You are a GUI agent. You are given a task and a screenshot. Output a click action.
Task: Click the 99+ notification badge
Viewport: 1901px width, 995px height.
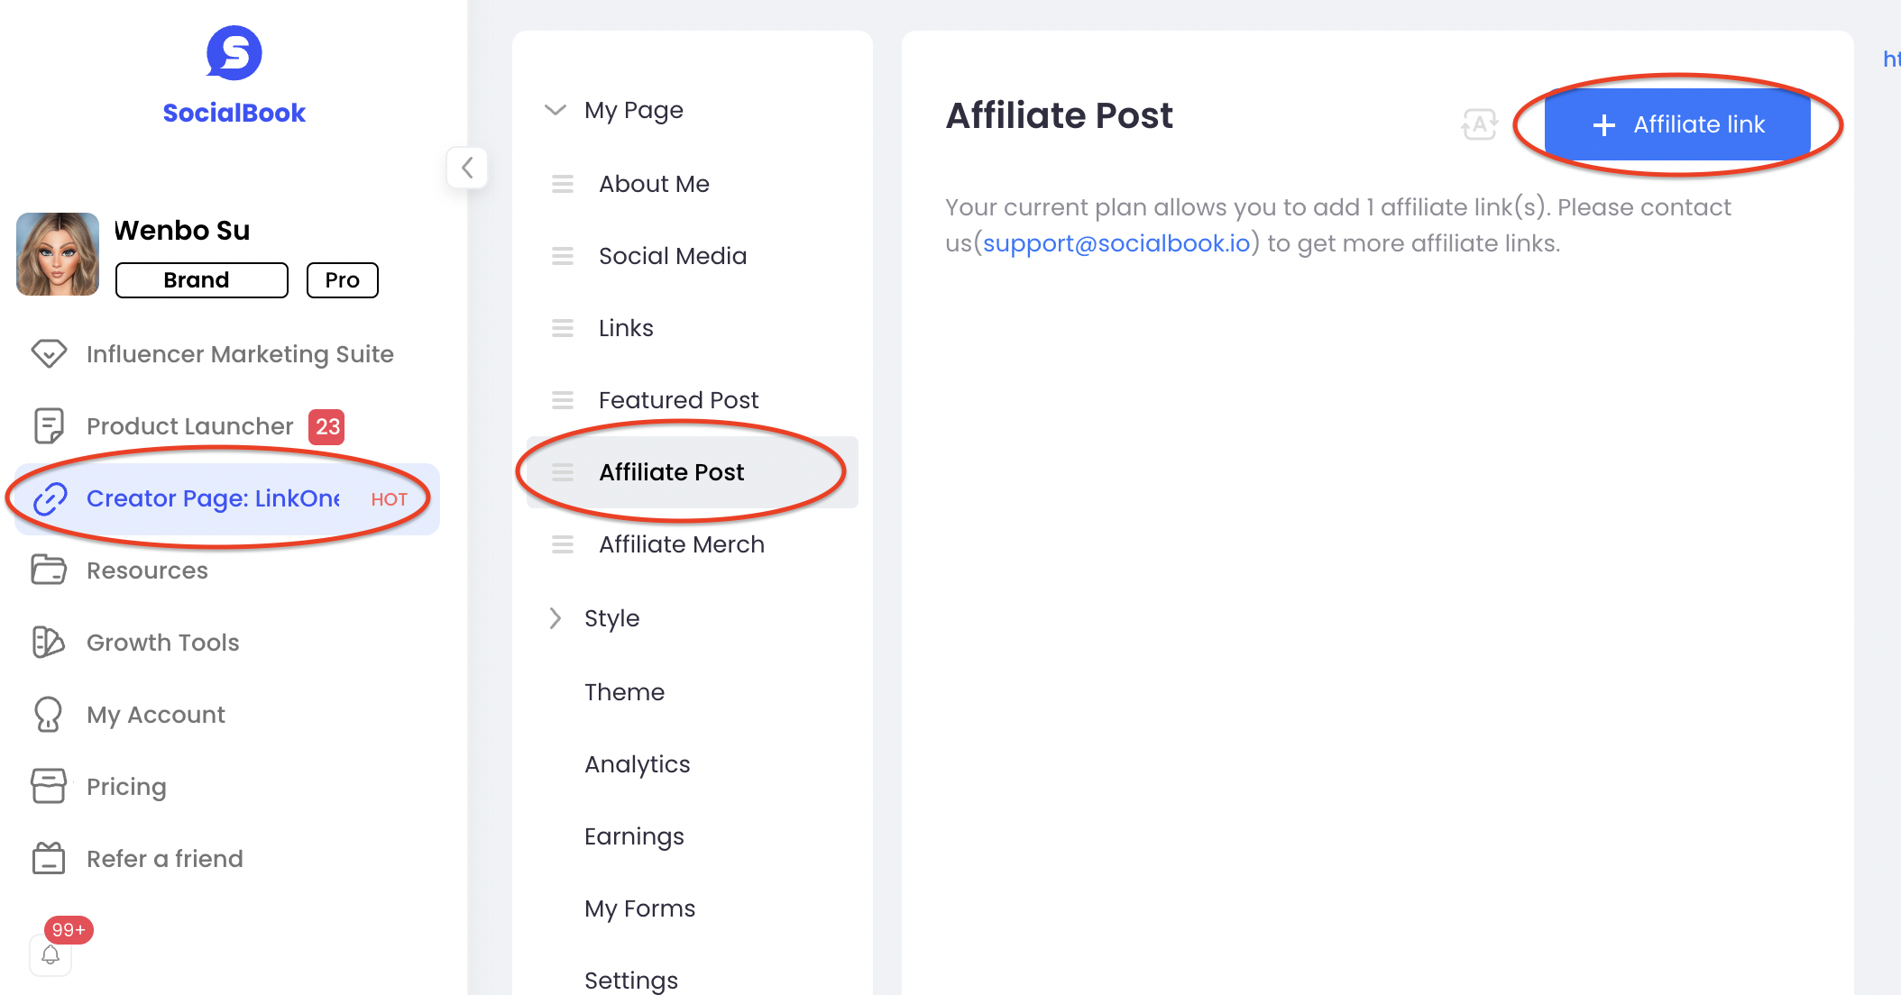pos(69,929)
